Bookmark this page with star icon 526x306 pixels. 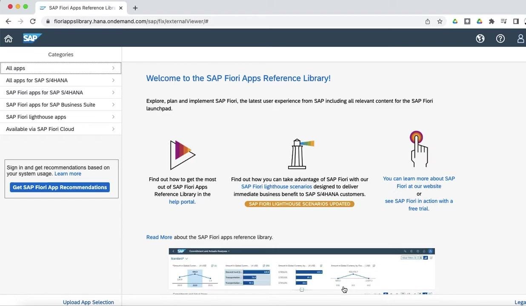[440, 21]
